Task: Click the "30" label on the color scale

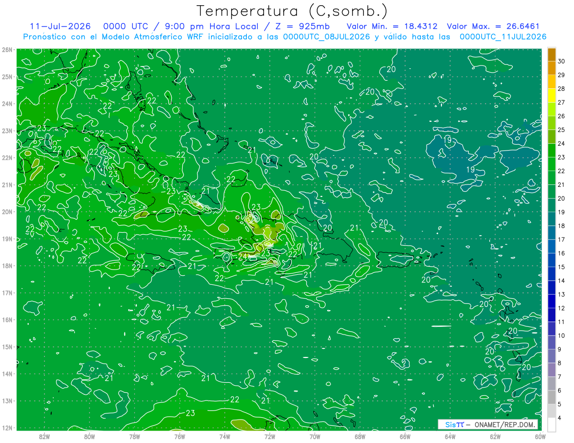Action: pos(562,61)
